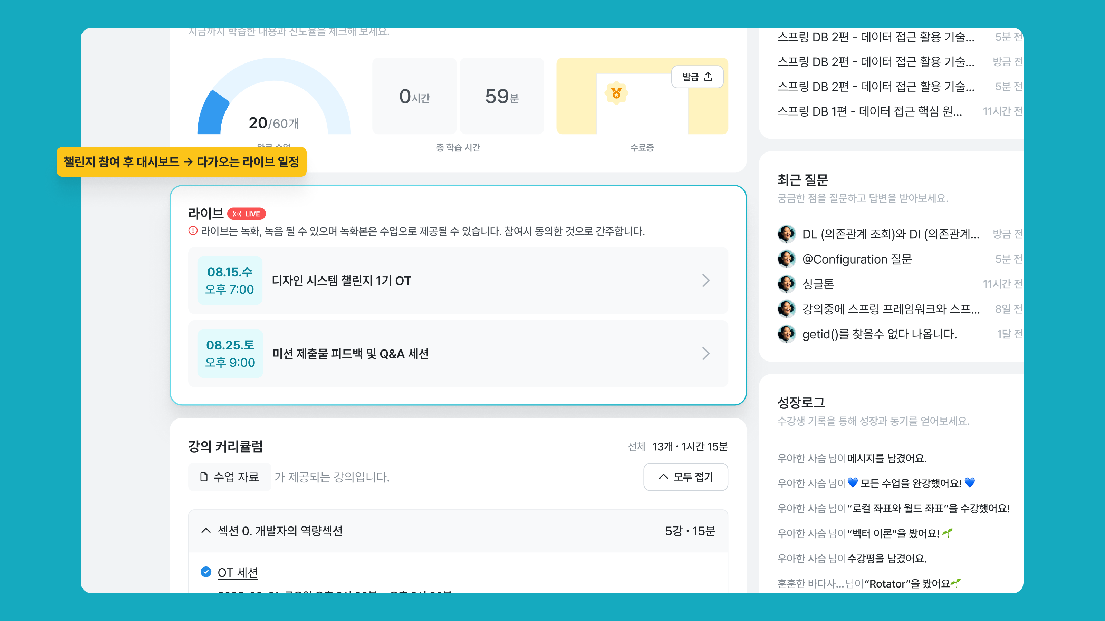The height and width of the screenshot is (621, 1105).
Task: Open the 우아한 사슴 님이 수강평을 남겼어요 log entry
Action: pos(852,559)
